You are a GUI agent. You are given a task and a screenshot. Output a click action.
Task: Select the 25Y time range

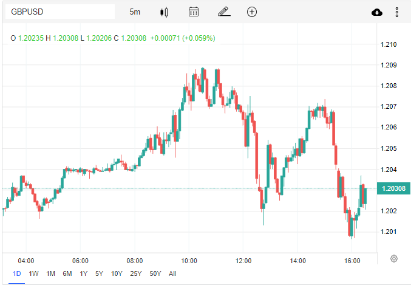point(137,273)
